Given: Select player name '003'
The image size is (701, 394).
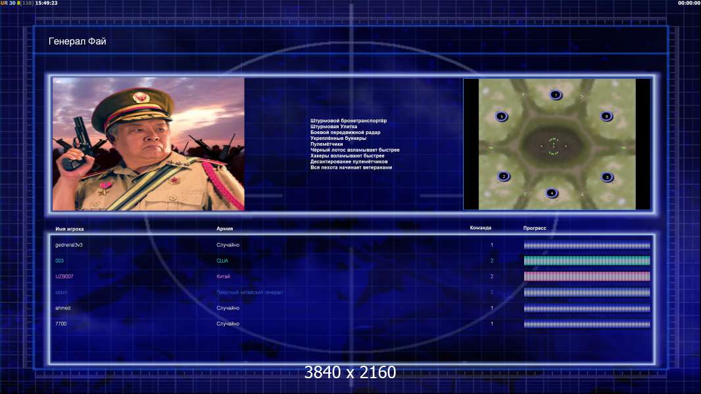Looking at the screenshot, I should point(59,261).
